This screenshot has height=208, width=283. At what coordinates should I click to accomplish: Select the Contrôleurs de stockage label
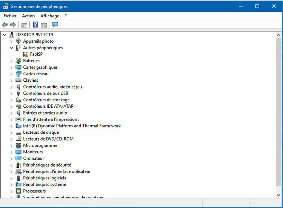46,100
